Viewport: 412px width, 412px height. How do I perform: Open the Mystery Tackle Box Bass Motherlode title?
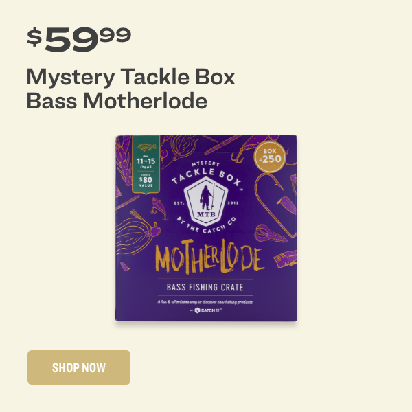pos(130,89)
